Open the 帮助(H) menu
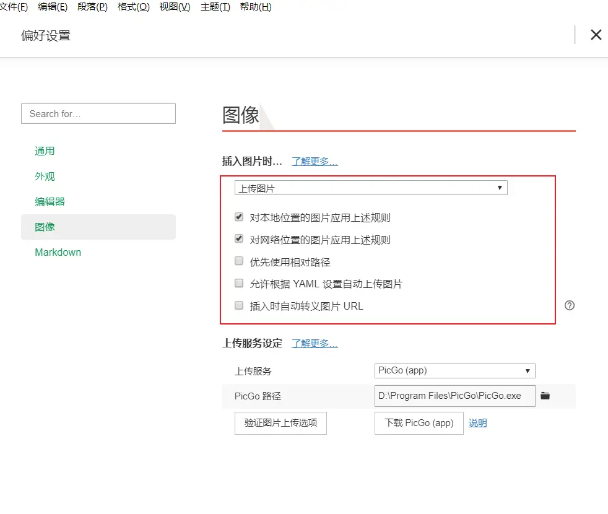The height and width of the screenshot is (514, 608). tap(256, 7)
